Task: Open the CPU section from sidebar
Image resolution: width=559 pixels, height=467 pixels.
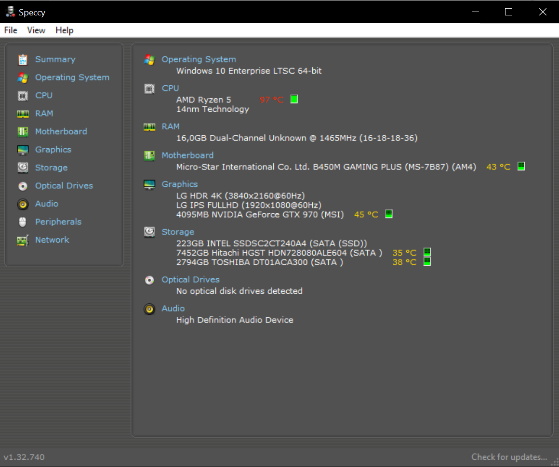Action: pyautogui.click(x=44, y=95)
